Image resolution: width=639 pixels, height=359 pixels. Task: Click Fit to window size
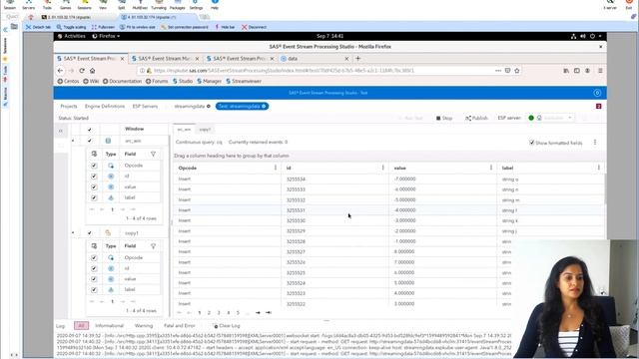point(138,27)
